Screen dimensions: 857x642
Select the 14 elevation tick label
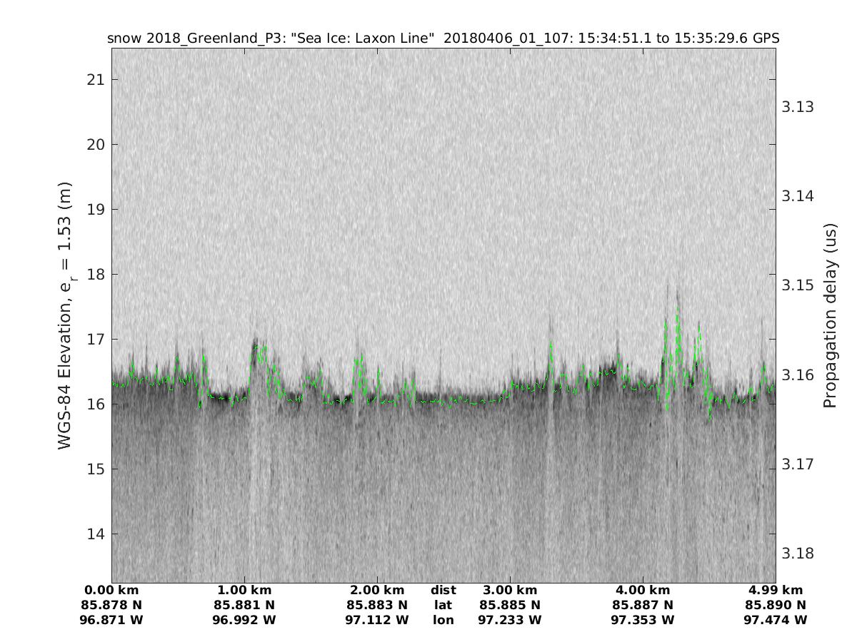tap(95, 534)
